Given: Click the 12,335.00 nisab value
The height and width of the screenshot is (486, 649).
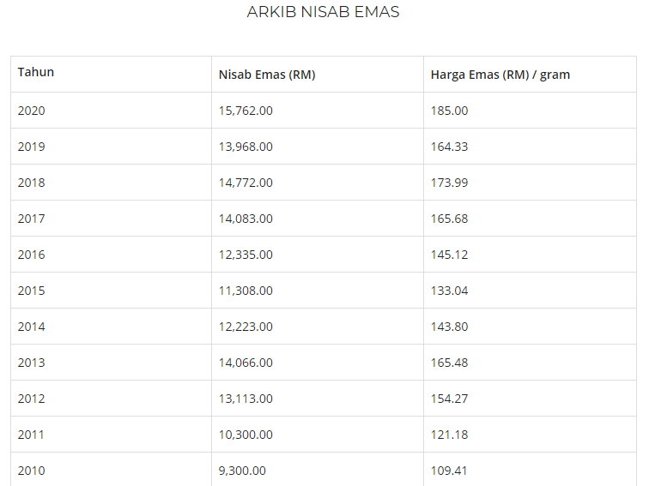Looking at the screenshot, I should [x=246, y=255].
